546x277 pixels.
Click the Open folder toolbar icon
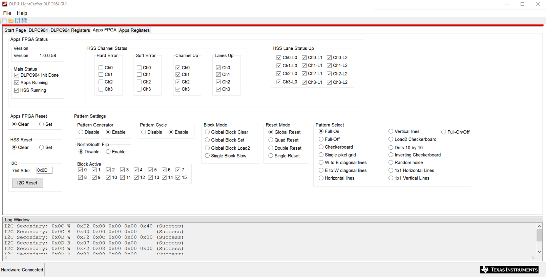11,21
